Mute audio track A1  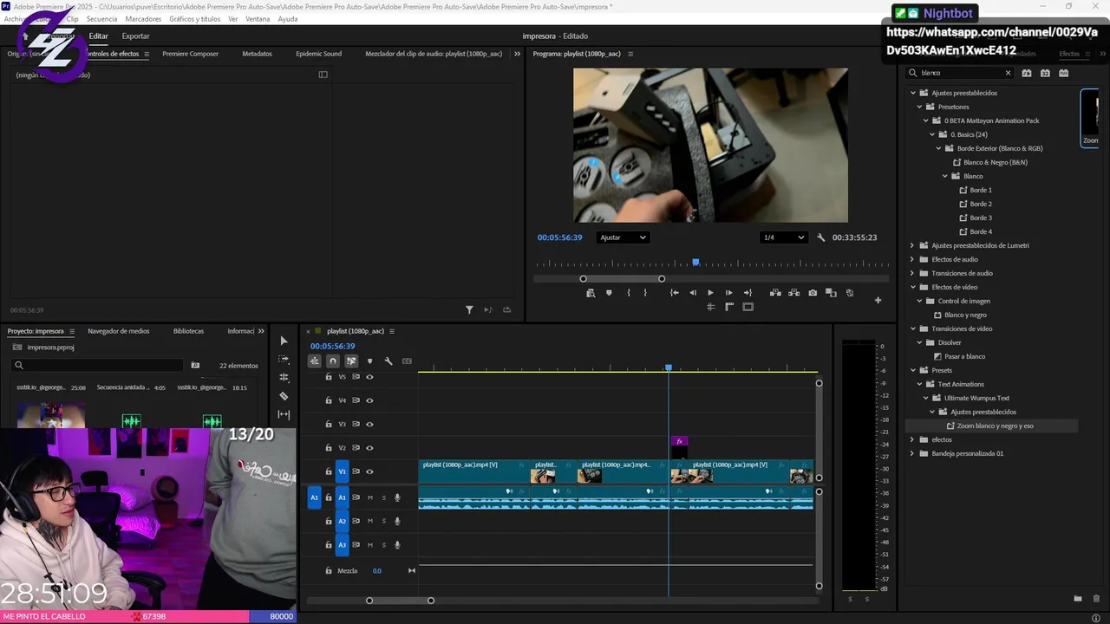pyautogui.click(x=369, y=497)
